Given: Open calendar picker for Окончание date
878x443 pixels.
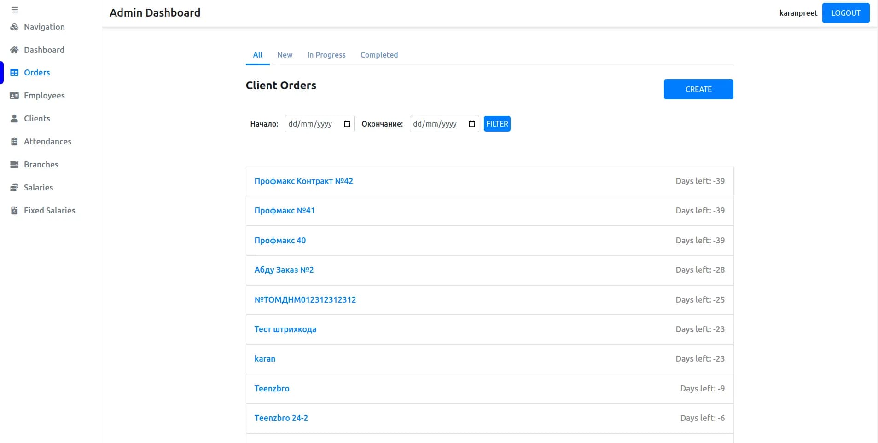Looking at the screenshot, I should (472, 124).
